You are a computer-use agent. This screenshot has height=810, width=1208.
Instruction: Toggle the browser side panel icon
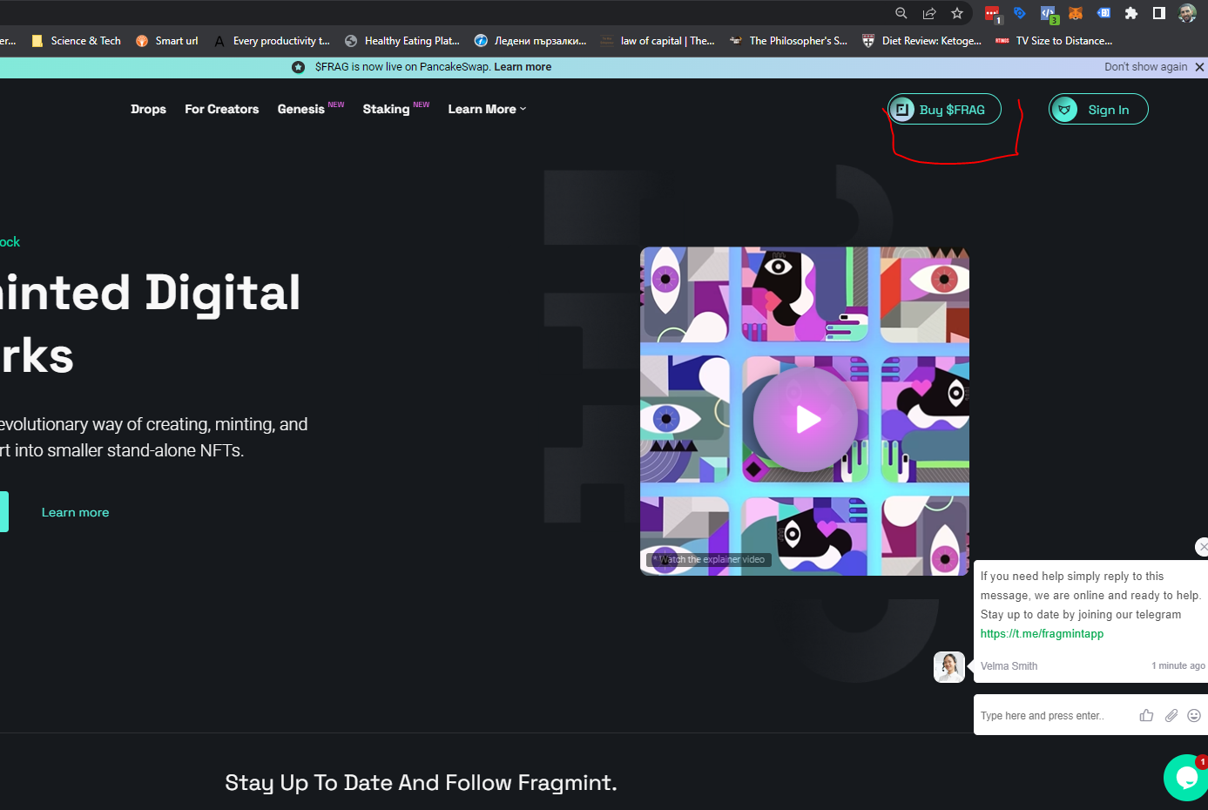click(1159, 13)
